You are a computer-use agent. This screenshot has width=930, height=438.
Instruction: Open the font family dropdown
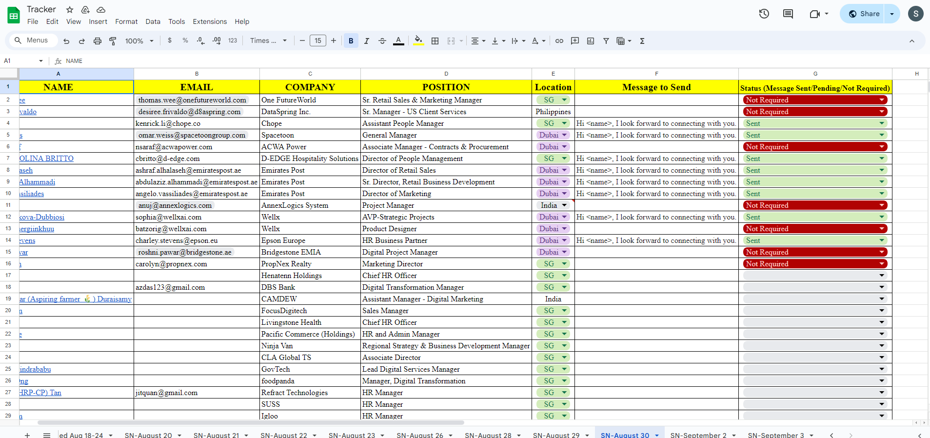[x=269, y=40]
